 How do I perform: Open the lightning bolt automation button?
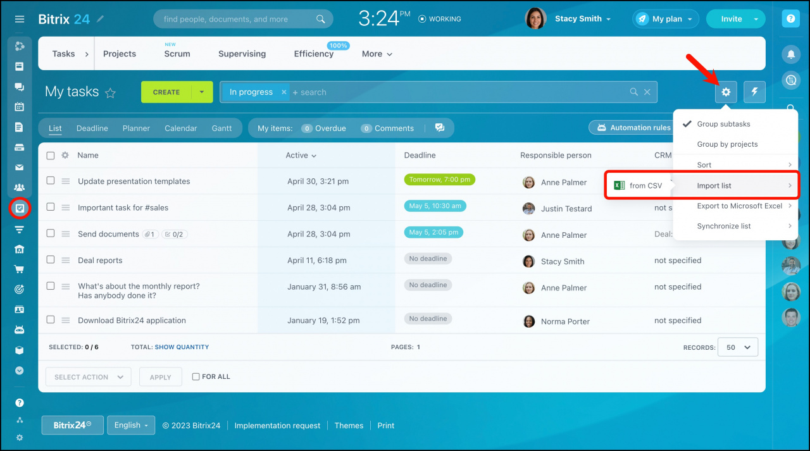[x=754, y=92]
